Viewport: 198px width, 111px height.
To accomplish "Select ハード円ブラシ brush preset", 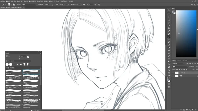I will click(14, 91).
